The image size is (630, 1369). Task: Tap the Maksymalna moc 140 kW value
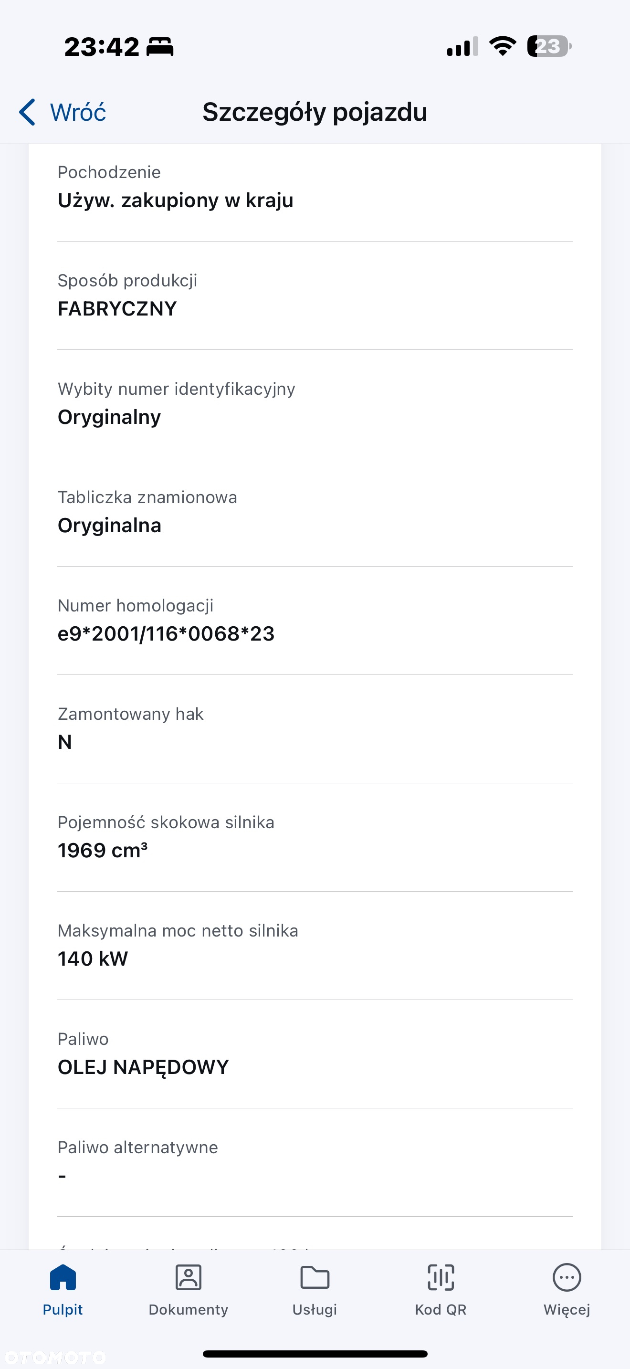[x=93, y=958]
